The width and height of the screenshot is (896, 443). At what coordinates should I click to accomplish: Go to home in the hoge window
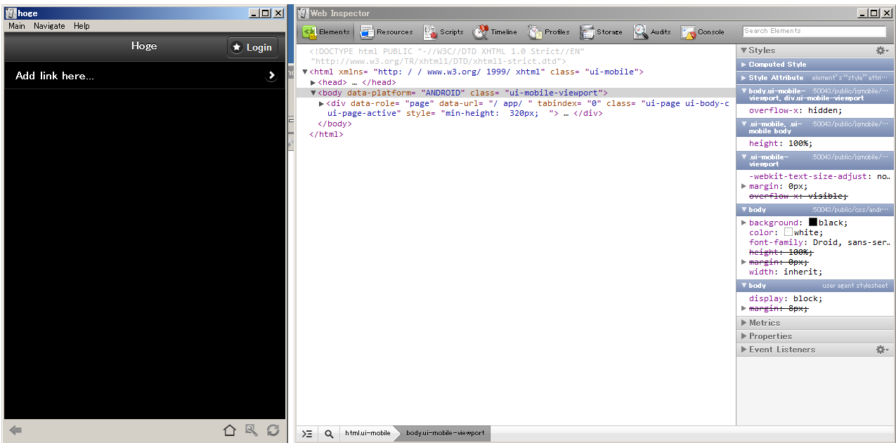coord(229,430)
